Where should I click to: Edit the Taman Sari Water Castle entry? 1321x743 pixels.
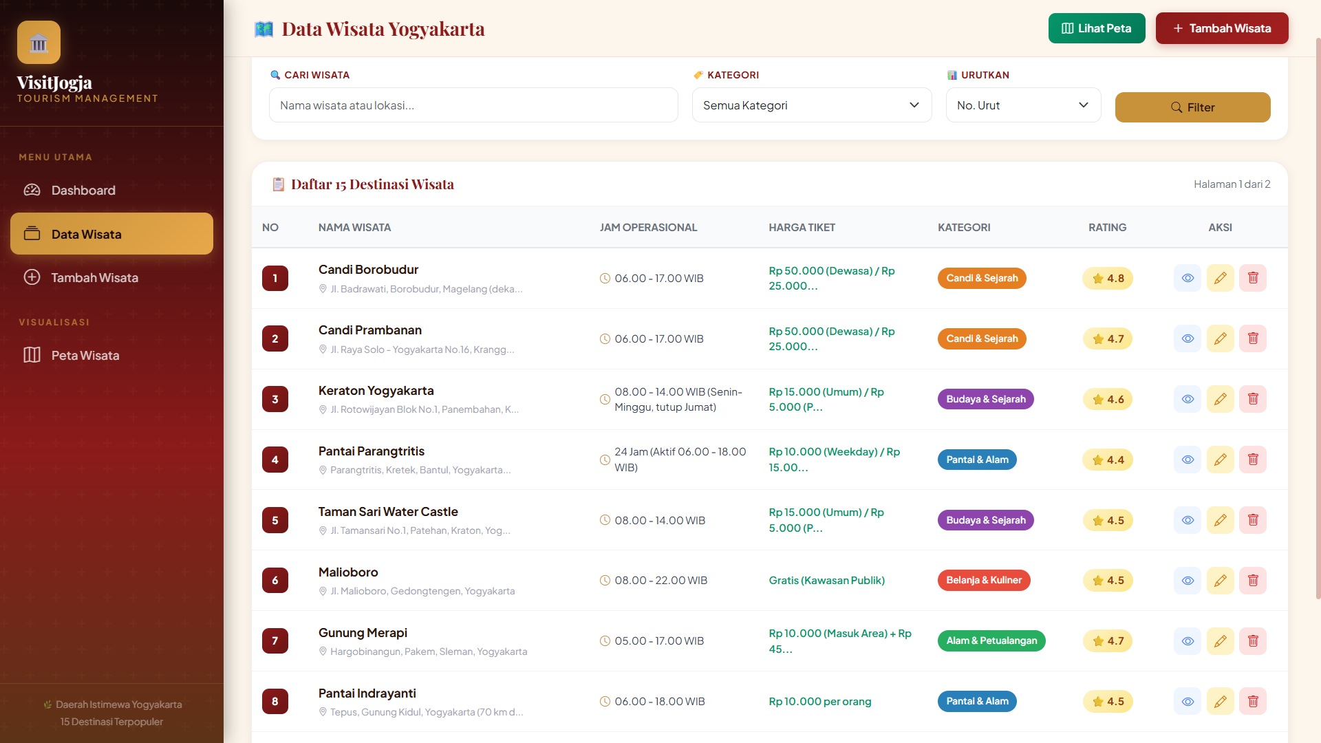pos(1221,520)
